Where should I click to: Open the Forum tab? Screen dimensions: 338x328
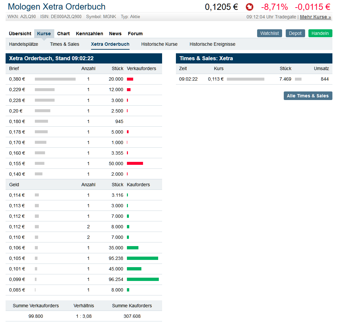point(135,34)
